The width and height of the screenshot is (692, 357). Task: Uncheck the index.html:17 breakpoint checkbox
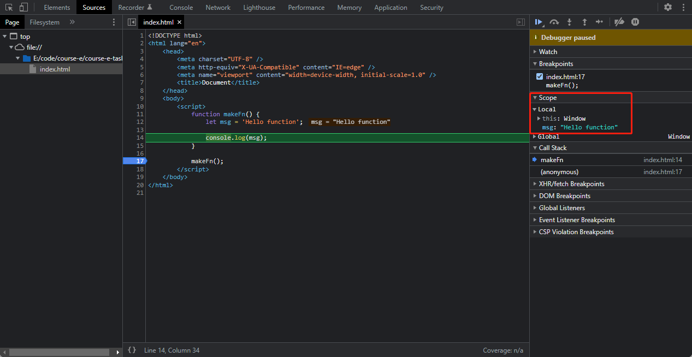coord(540,77)
